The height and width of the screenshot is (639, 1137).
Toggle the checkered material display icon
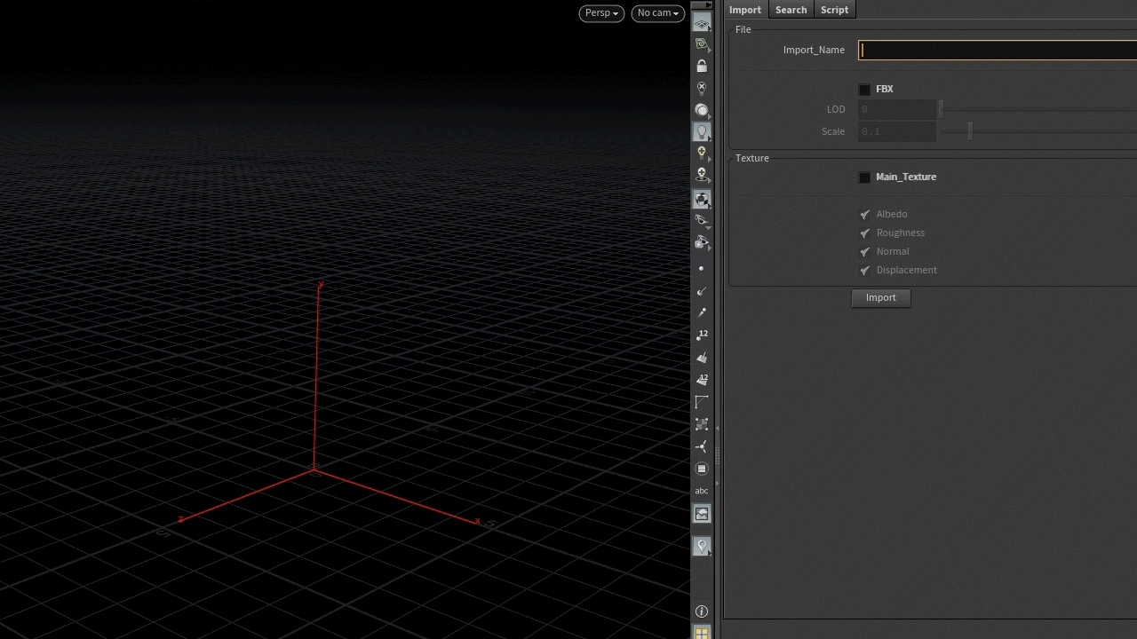click(x=702, y=200)
